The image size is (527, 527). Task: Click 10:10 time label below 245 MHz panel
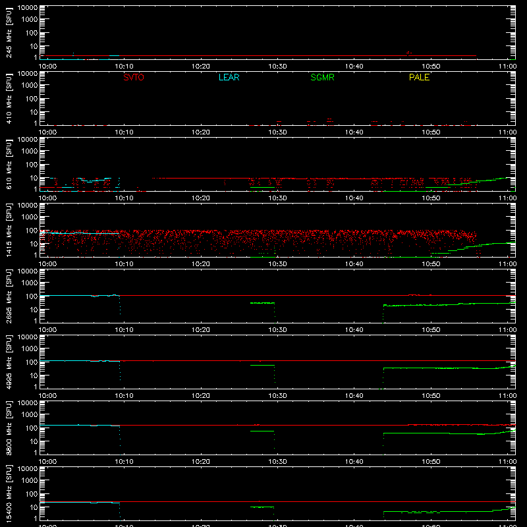tap(125, 67)
